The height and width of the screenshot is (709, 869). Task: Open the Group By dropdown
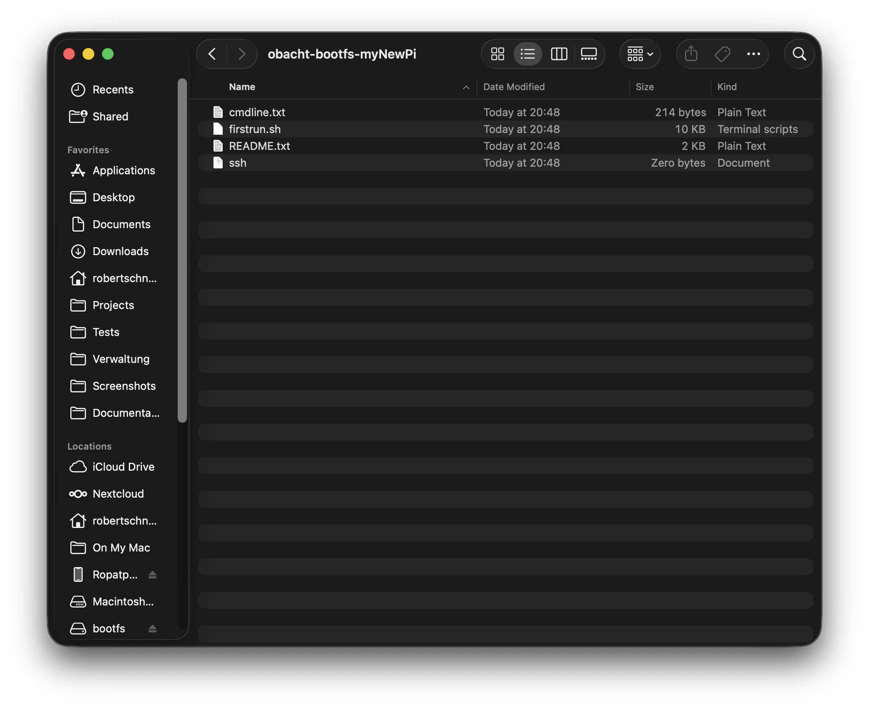click(x=640, y=54)
